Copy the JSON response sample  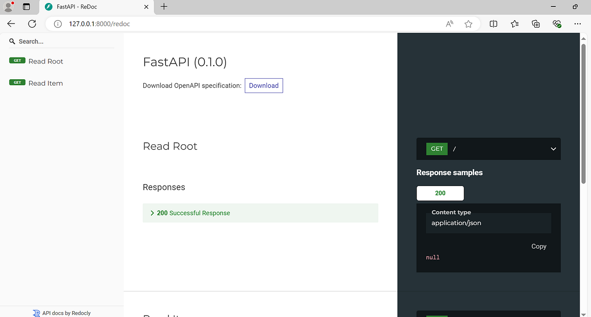tap(538, 246)
